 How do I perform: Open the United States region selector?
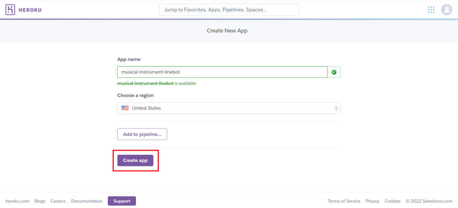pyautogui.click(x=229, y=108)
